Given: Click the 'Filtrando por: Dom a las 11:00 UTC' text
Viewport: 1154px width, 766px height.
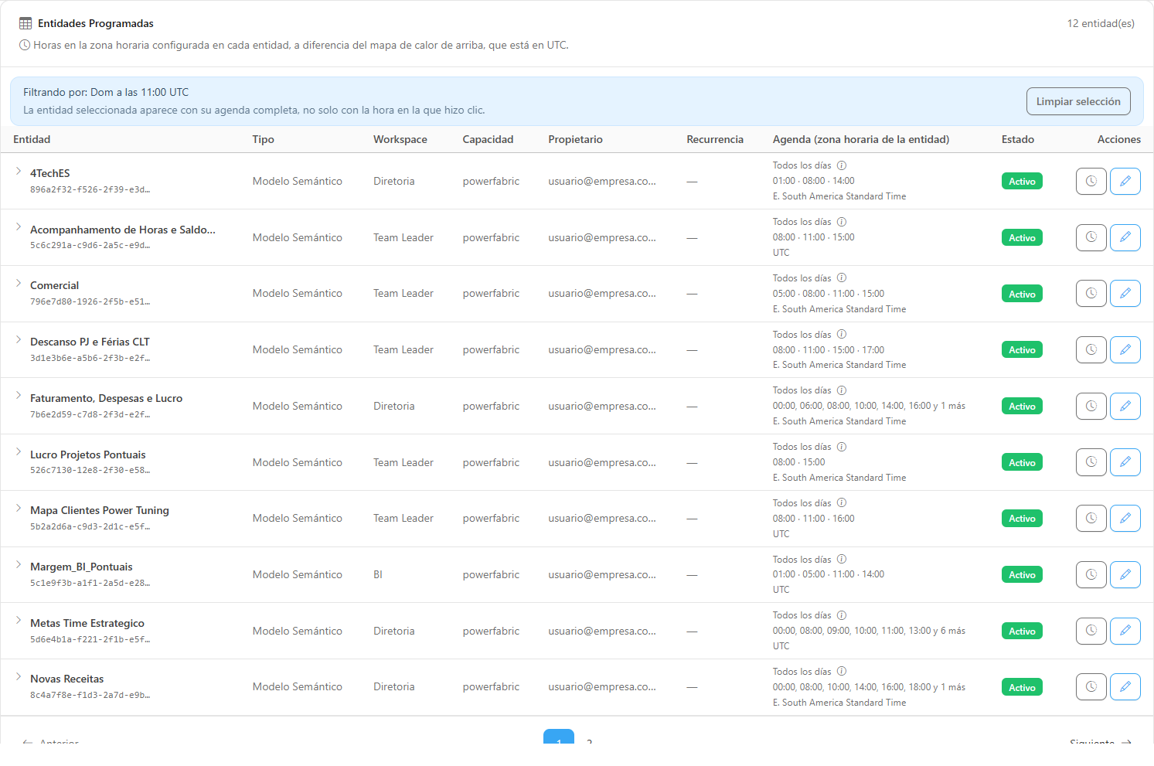Looking at the screenshot, I should click(x=106, y=92).
